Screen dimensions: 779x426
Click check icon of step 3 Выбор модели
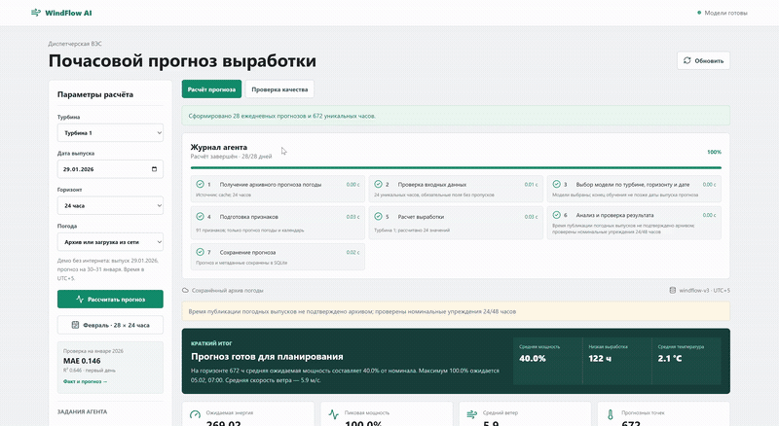[556, 184]
